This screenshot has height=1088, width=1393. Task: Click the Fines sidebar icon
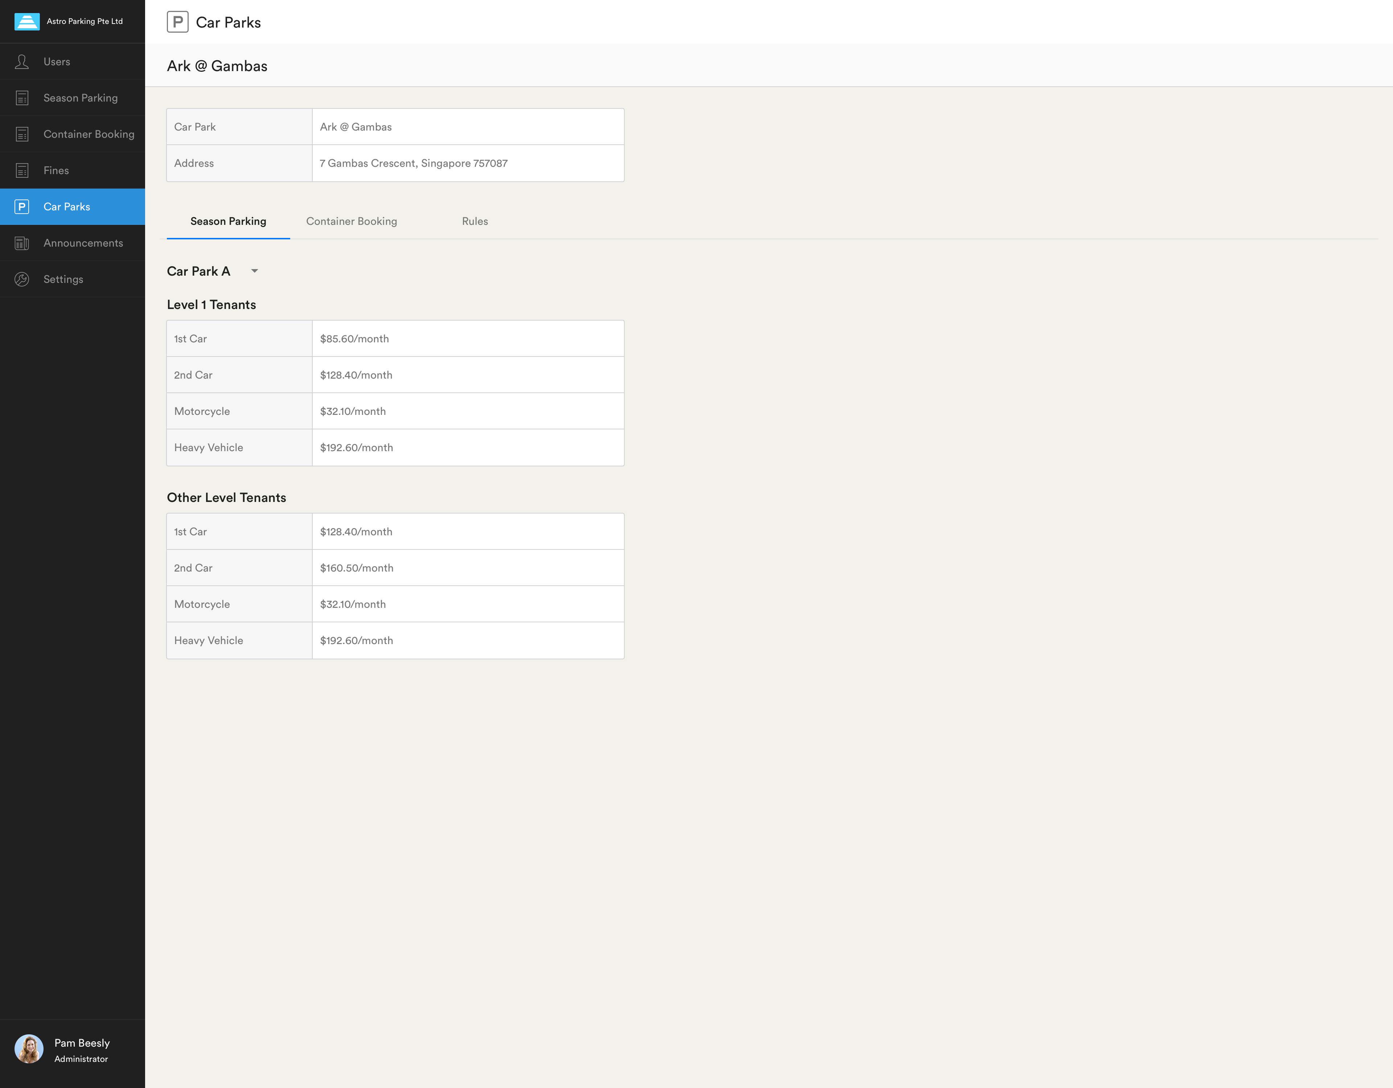click(22, 171)
